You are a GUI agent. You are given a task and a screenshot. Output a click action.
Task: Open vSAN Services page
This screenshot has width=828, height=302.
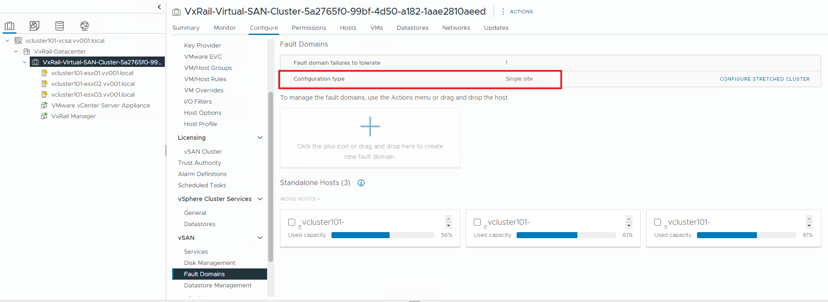point(196,252)
